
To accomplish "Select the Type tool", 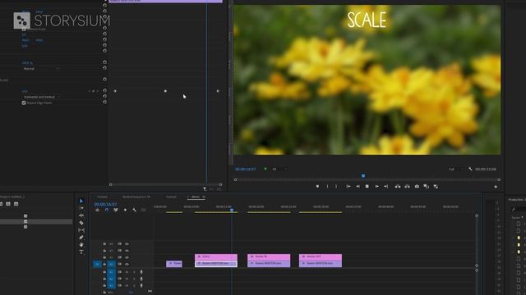I will [x=81, y=252].
